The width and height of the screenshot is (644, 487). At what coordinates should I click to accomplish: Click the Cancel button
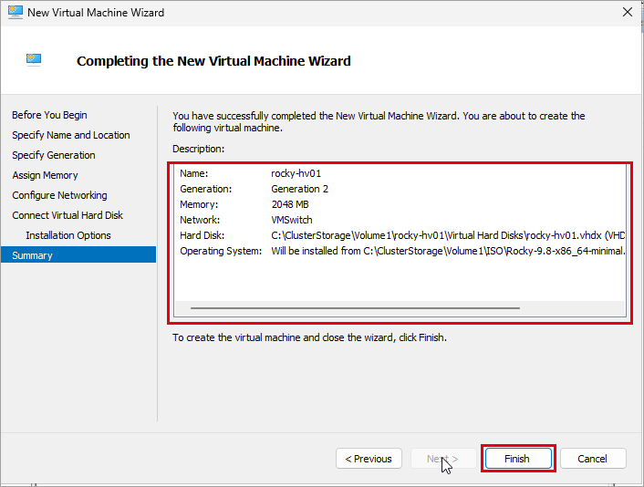[x=593, y=458]
